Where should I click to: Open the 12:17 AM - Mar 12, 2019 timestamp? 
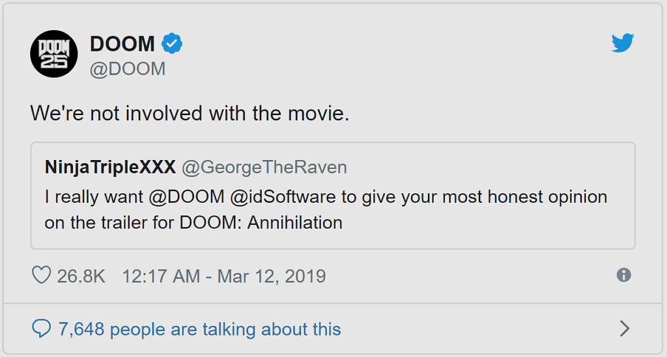tap(223, 276)
